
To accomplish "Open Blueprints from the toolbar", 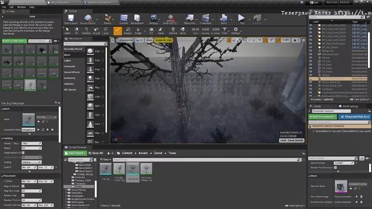I will 190,19.
